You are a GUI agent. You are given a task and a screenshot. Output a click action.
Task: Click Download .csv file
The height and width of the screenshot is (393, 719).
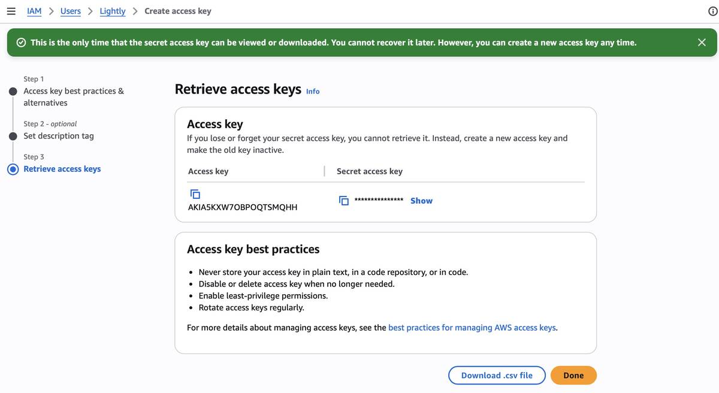(x=497, y=375)
